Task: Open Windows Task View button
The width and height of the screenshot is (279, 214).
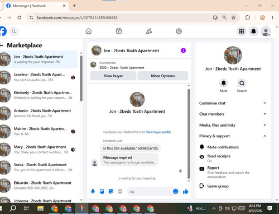Action: (26, 208)
